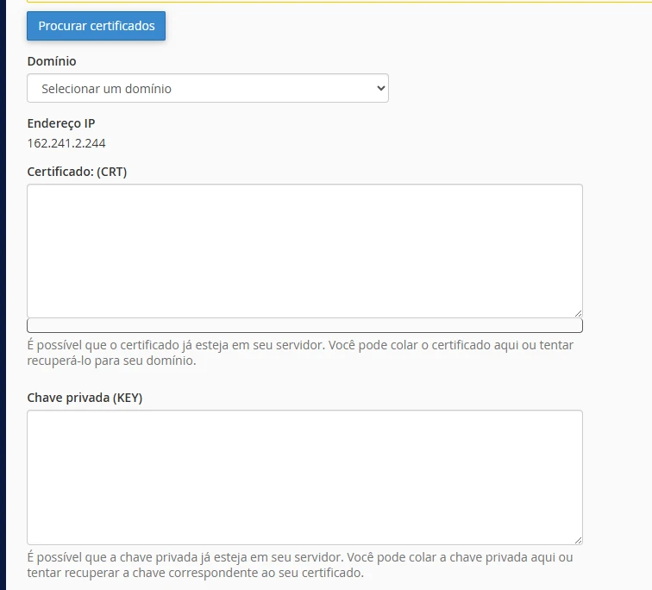
Task: Click the IP address 162.241.2.244
Action: pyautogui.click(x=66, y=143)
